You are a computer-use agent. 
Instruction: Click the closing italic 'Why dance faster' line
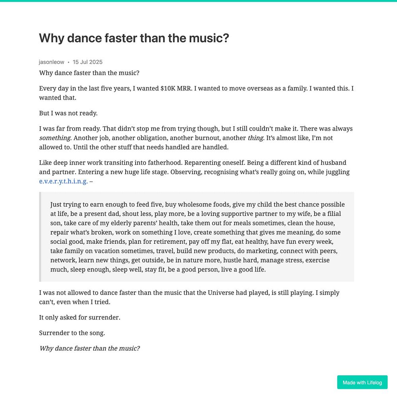[x=90, y=348]
